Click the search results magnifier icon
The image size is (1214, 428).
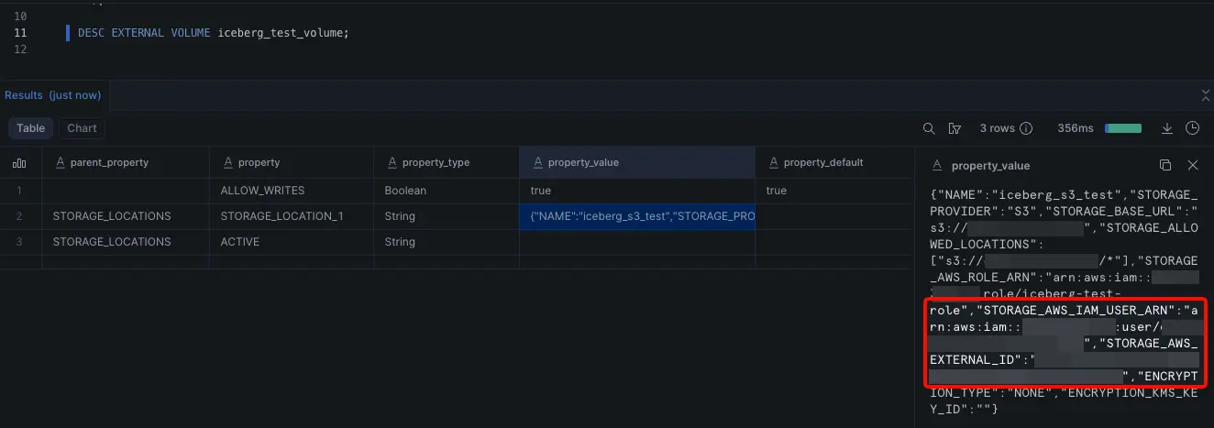929,128
